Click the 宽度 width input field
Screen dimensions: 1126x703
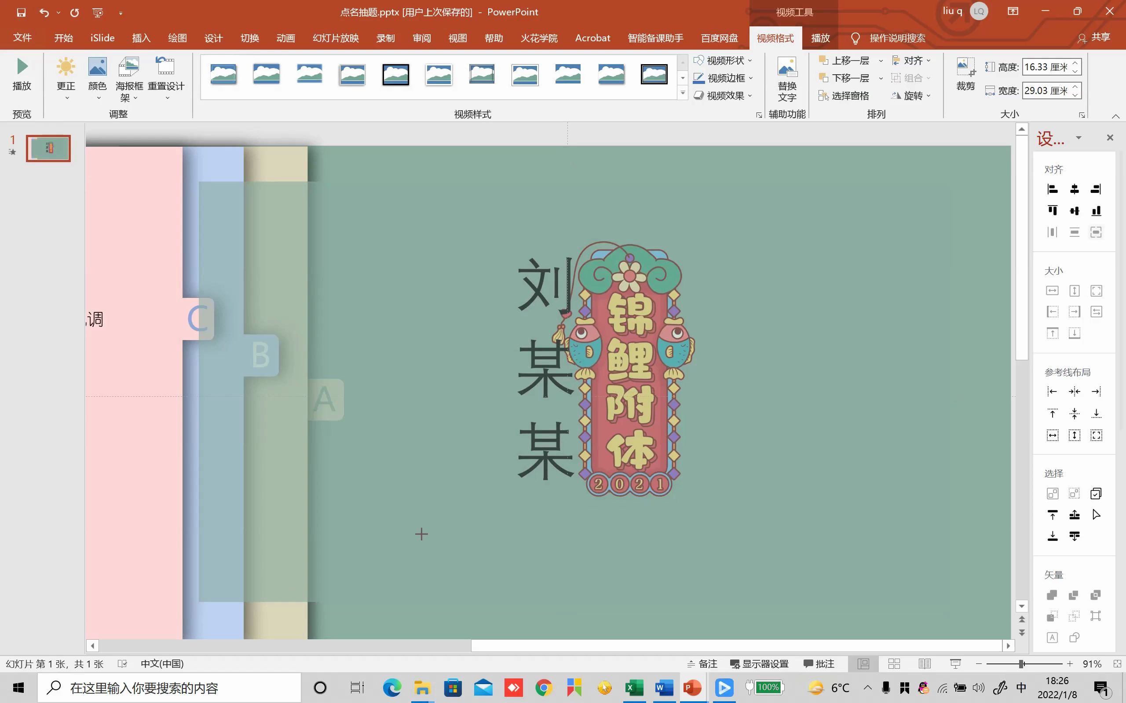pyautogui.click(x=1046, y=91)
